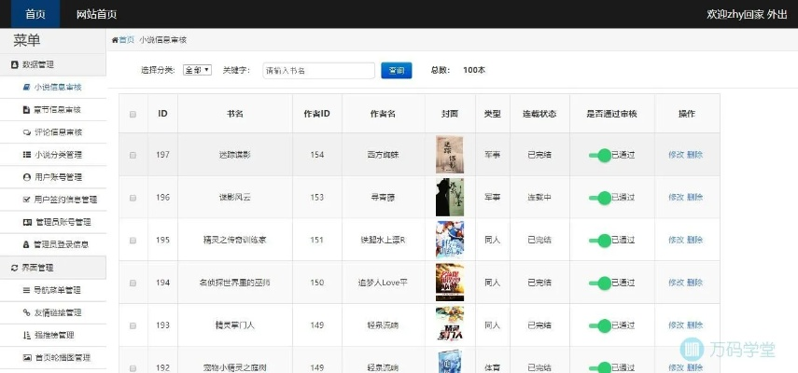Image resolution: width=798 pixels, height=373 pixels.
Task: Open the cover thumbnail of 精灵之传奇训练家
Action: pyautogui.click(x=450, y=240)
